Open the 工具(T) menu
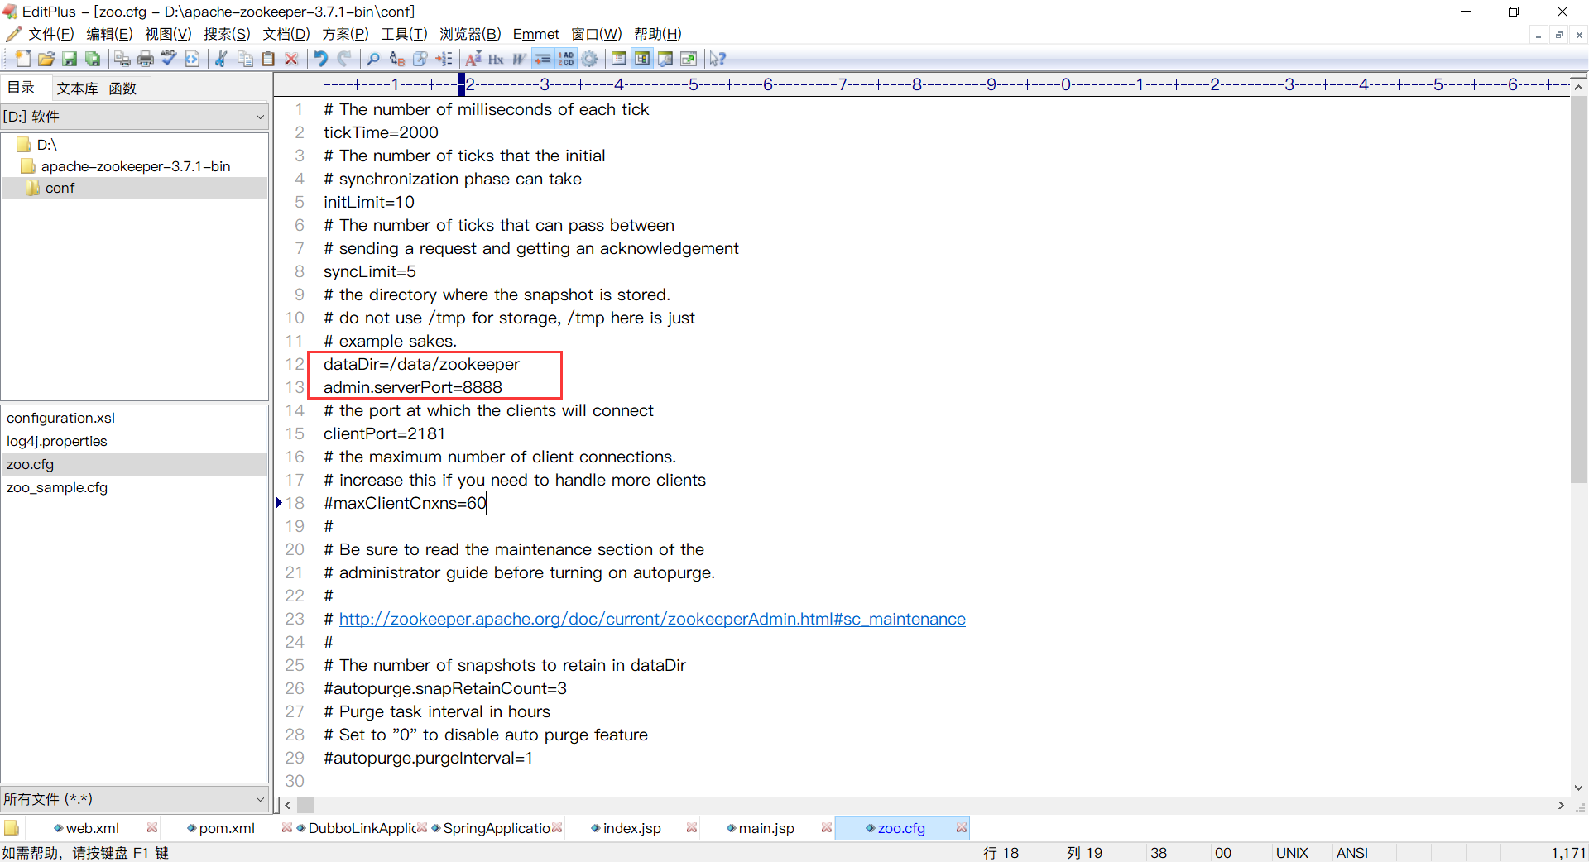Image resolution: width=1589 pixels, height=862 pixels. pos(404,34)
